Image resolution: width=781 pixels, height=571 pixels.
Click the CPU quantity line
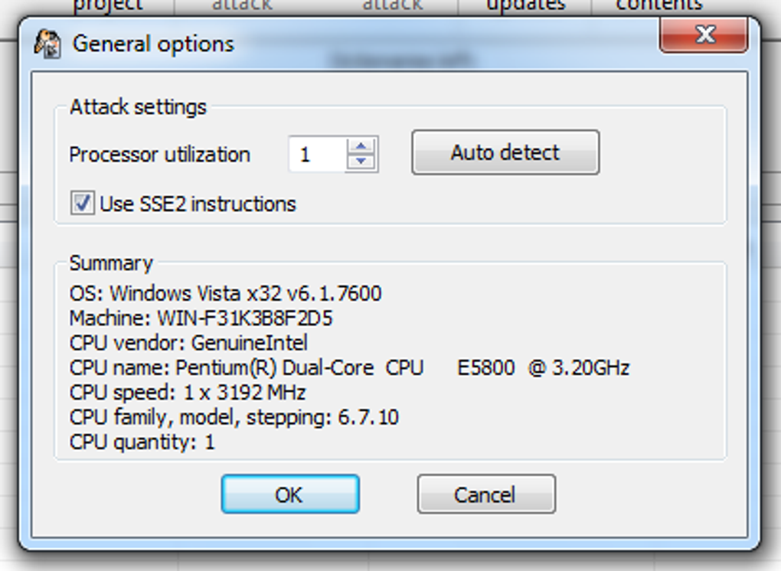142,442
